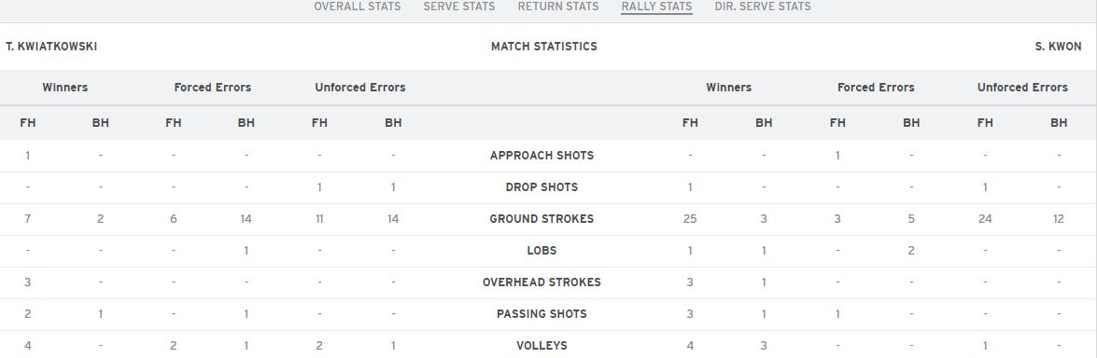The image size is (1097, 358).
Task: Click the Match Statistics heading
Action: pyautogui.click(x=544, y=47)
